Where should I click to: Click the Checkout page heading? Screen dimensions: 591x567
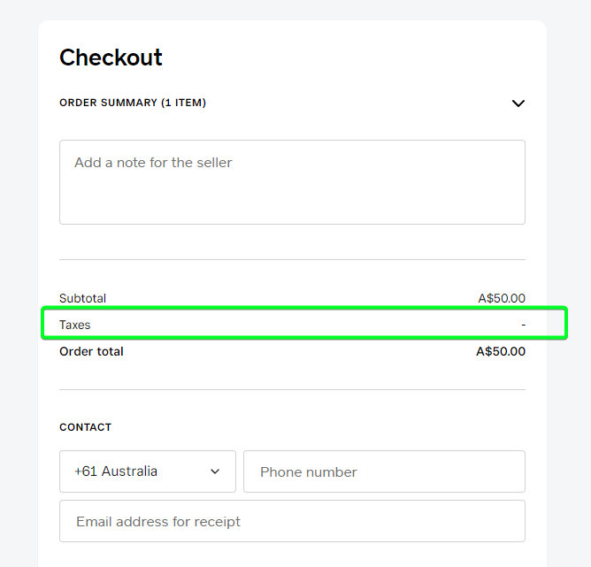pos(111,57)
